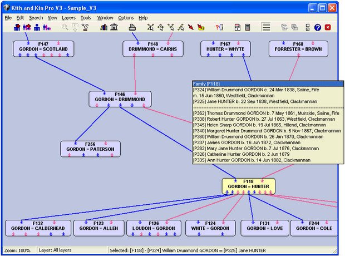The width and height of the screenshot is (345, 256).
Task: Click [P345] Helen Sharp GORDON entry
Action: [x=259, y=125]
